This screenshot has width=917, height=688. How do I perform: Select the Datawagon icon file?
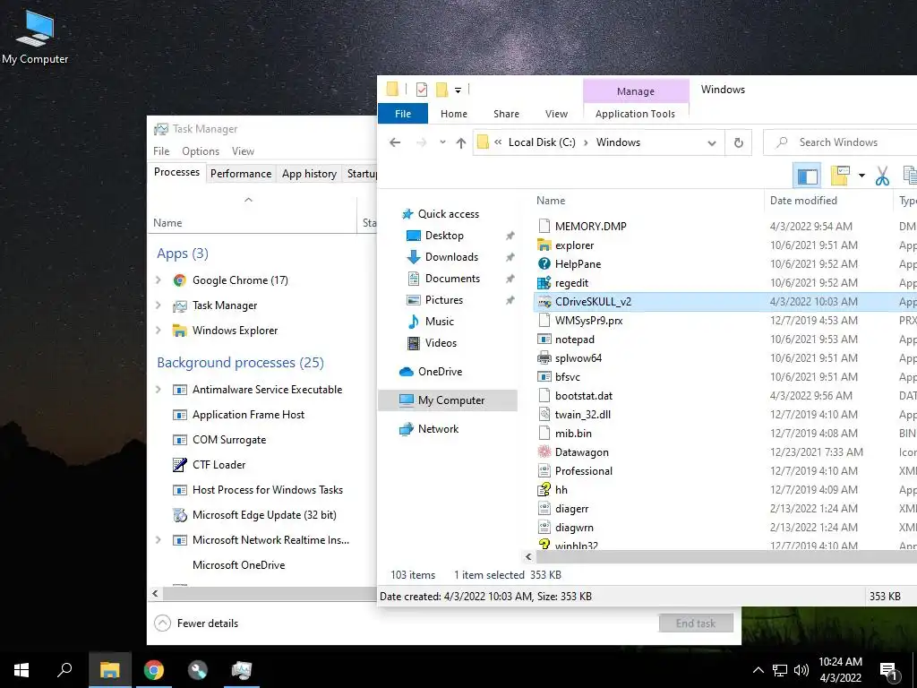click(544, 452)
